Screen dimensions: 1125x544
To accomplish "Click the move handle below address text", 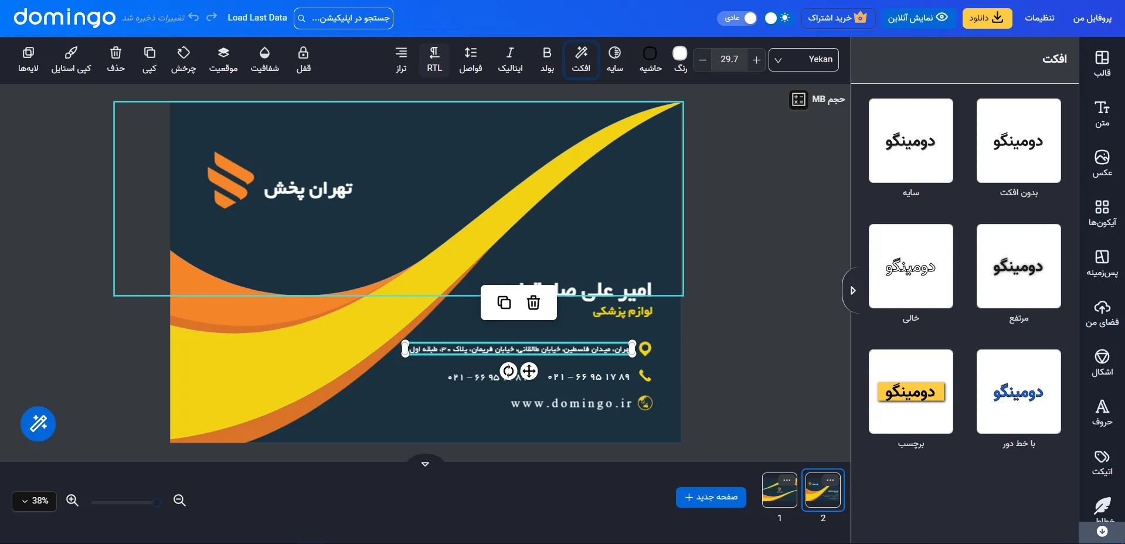I will (x=529, y=371).
